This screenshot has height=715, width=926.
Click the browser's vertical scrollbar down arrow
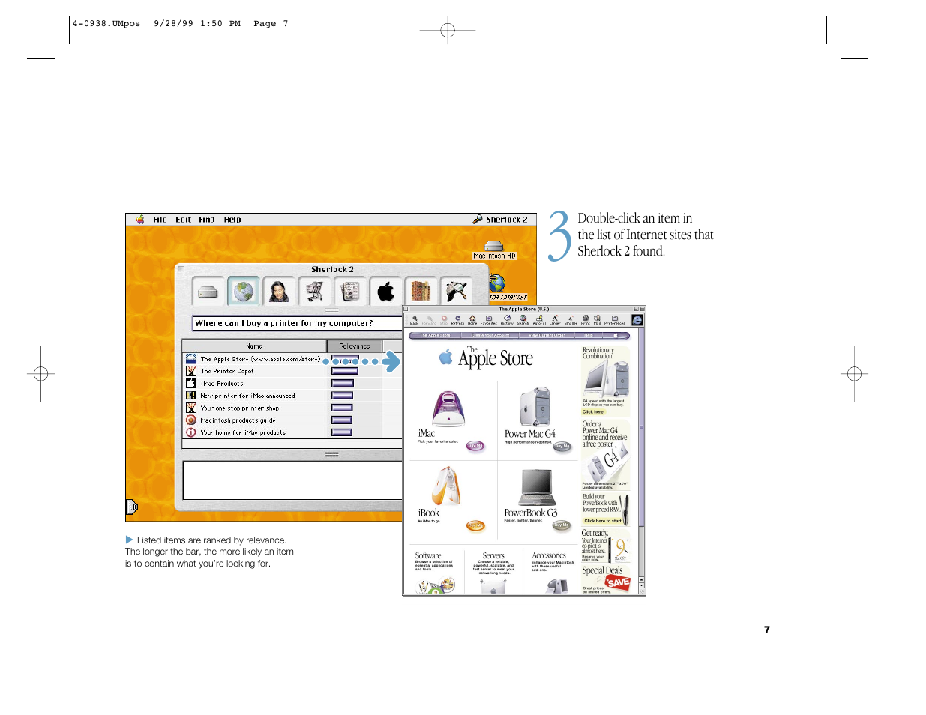pyautogui.click(x=642, y=587)
